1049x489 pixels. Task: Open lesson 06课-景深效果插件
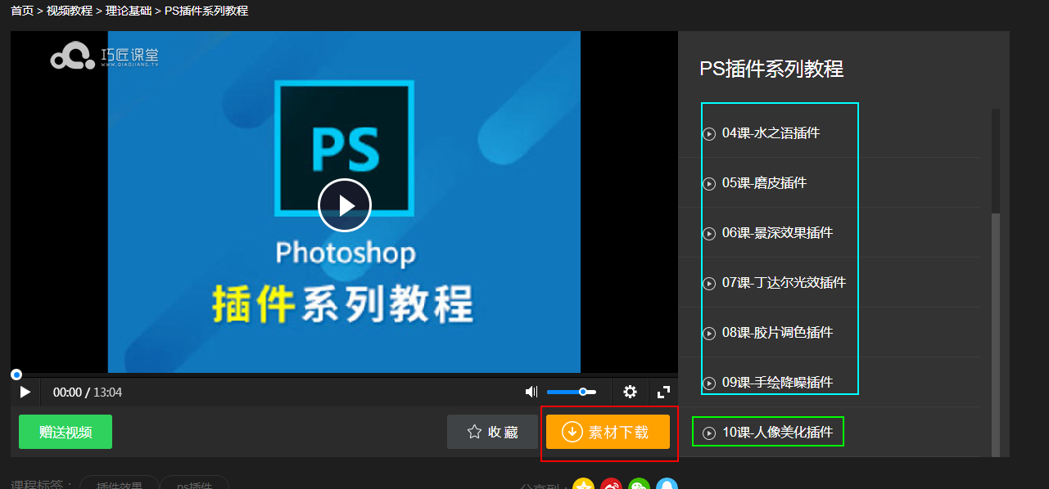pos(777,233)
